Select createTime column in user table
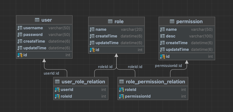 (x=44, y=41)
